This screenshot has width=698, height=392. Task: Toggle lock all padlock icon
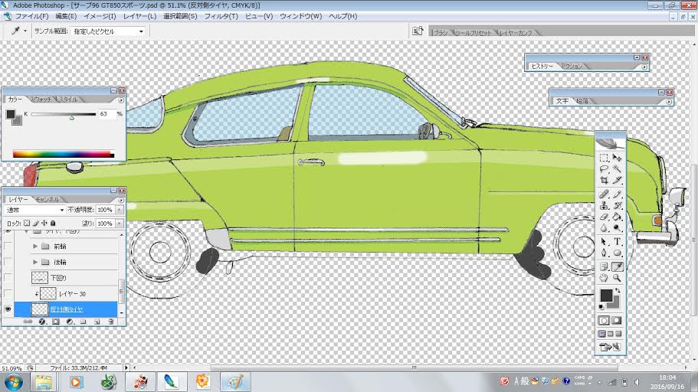[x=53, y=224]
